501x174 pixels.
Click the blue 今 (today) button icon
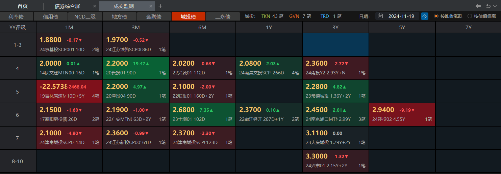coord(424,16)
